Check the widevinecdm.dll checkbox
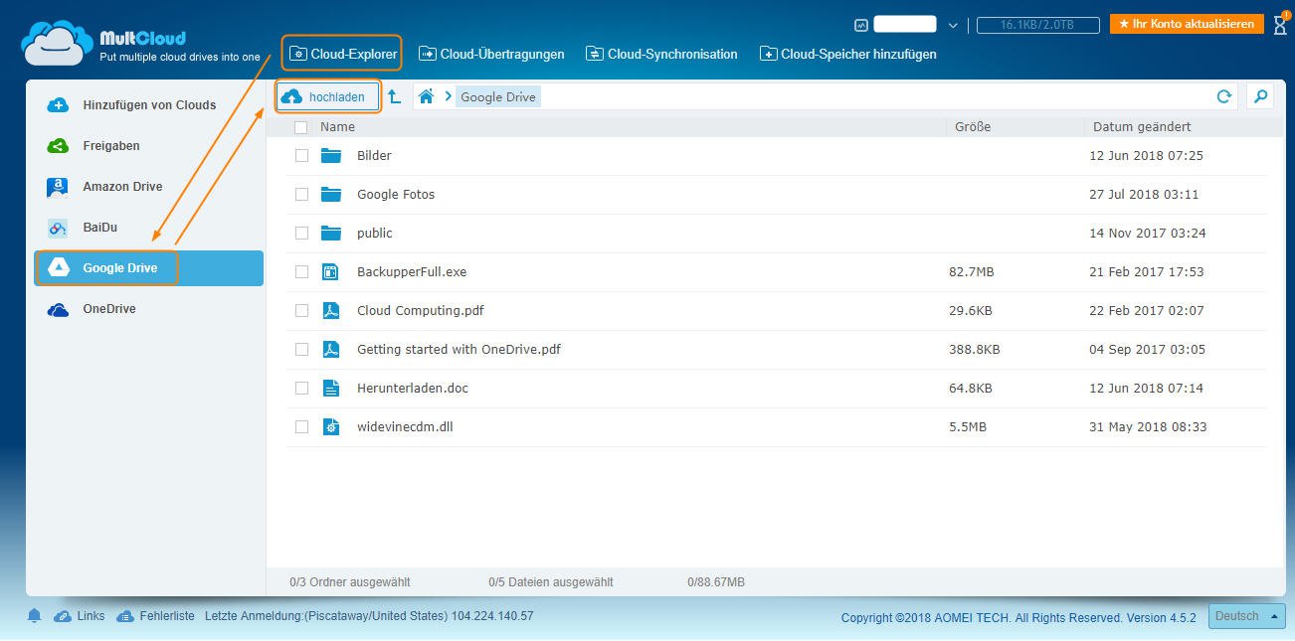Screen dimensions: 1295x641 tap(301, 426)
